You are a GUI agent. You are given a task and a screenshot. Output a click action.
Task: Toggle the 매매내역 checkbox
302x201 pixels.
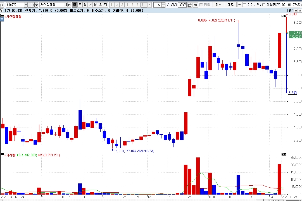coord(244,5)
